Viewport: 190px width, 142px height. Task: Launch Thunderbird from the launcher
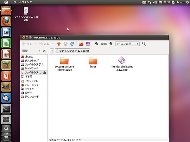(6, 98)
